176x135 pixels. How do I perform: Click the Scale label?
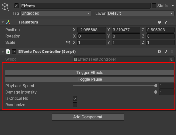10,42
